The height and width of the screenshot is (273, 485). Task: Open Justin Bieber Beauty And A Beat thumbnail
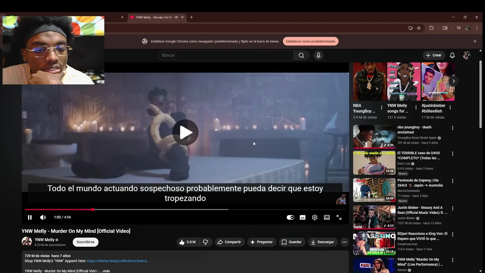(x=374, y=217)
